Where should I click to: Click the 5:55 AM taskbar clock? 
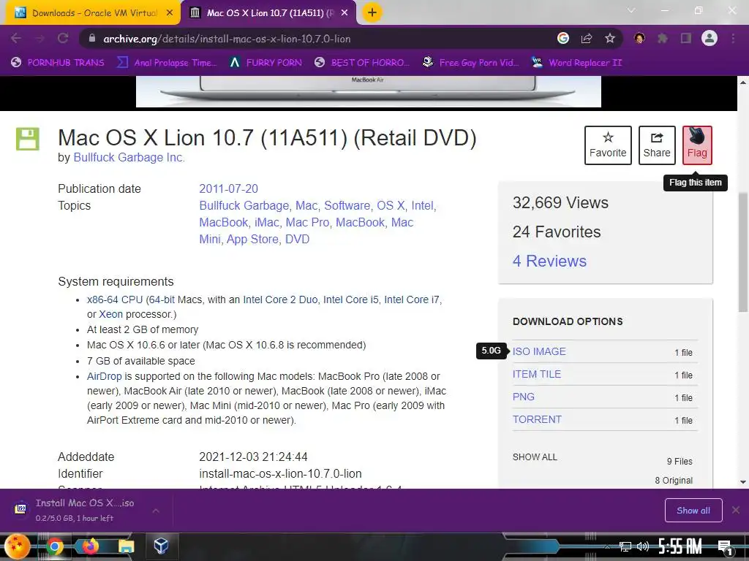pos(680,546)
